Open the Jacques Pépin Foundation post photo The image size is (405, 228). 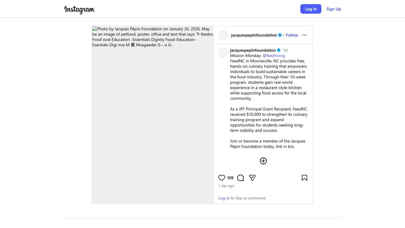[153, 115]
